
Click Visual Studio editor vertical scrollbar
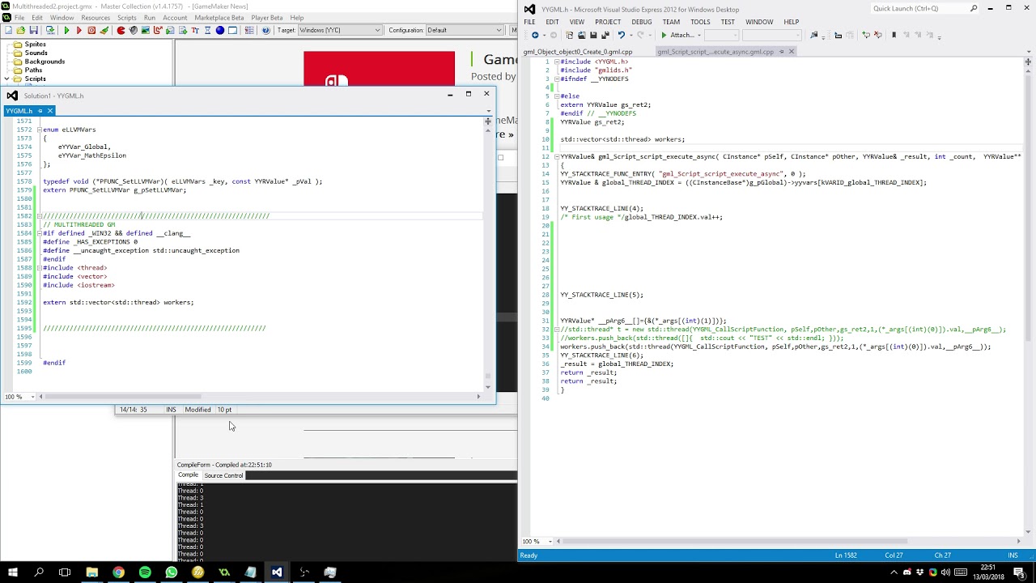pyautogui.click(x=1029, y=301)
